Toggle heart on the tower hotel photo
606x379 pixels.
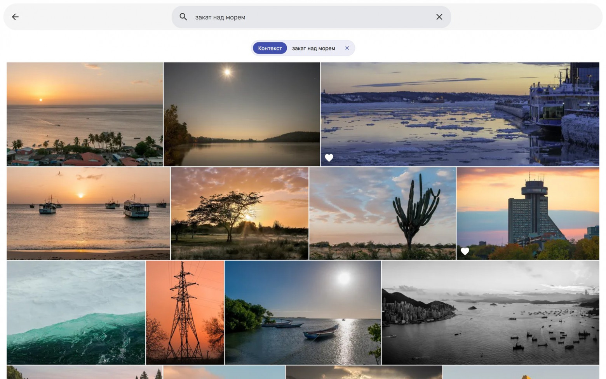pos(465,251)
